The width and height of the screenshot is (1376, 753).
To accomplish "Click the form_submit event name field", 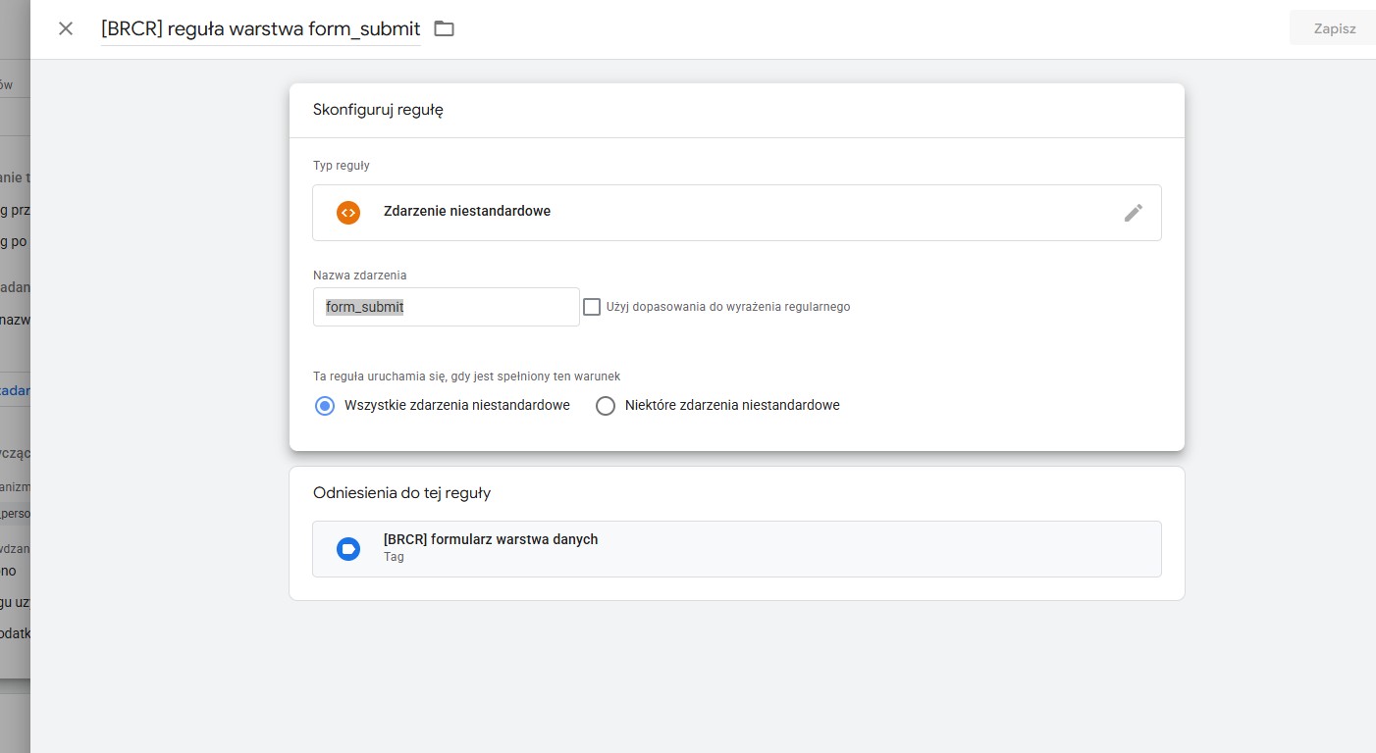I will (x=446, y=307).
